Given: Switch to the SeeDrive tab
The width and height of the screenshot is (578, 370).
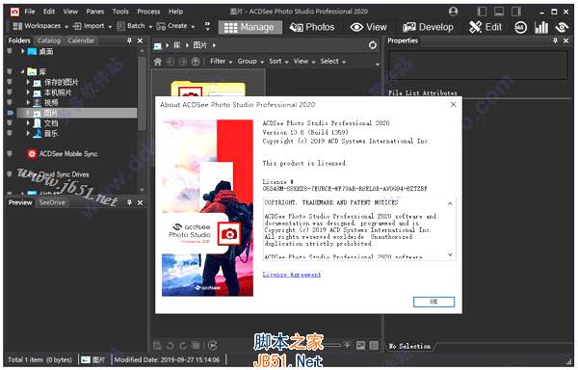Looking at the screenshot, I should [52, 202].
